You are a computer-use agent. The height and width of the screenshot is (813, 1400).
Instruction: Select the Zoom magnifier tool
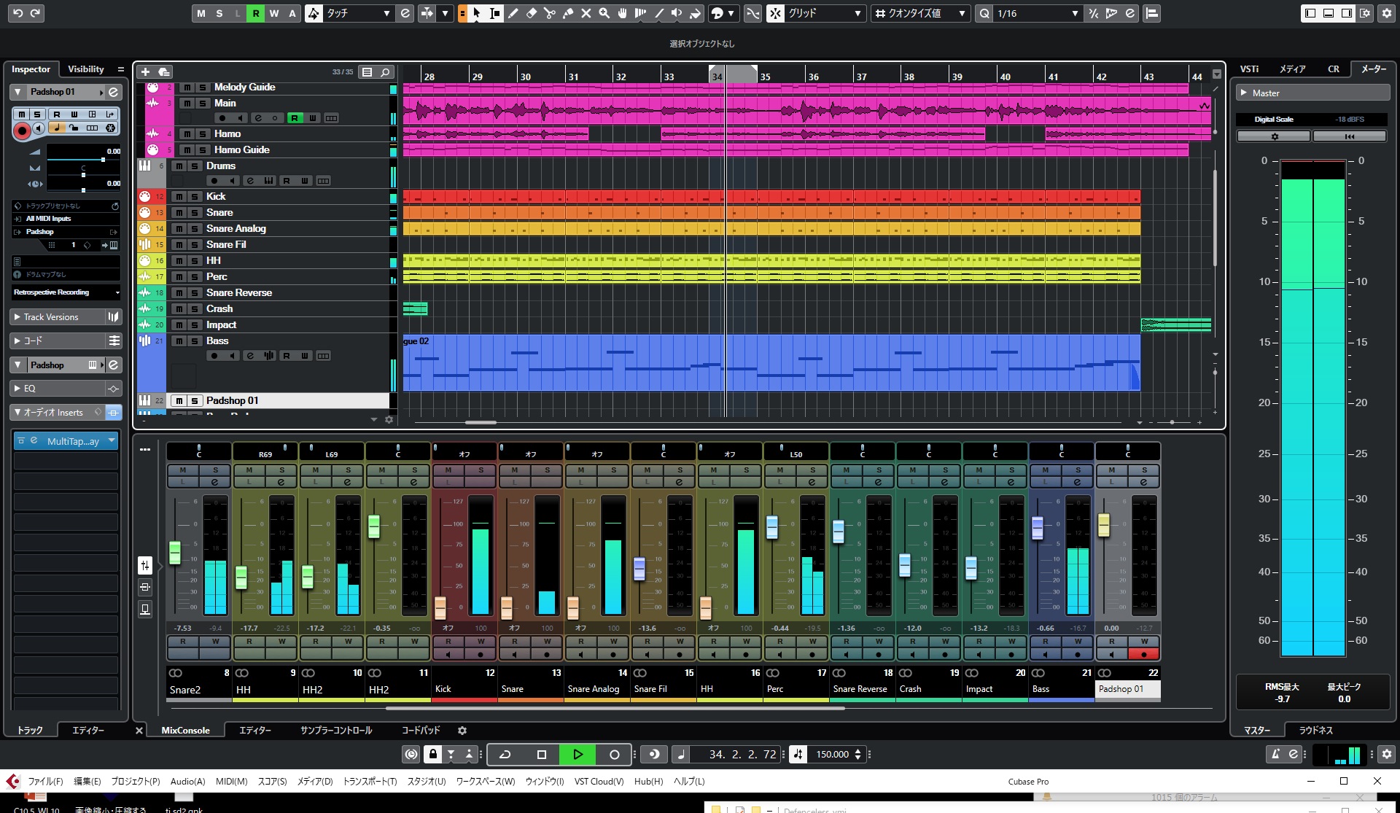click(x=604, y=13)
